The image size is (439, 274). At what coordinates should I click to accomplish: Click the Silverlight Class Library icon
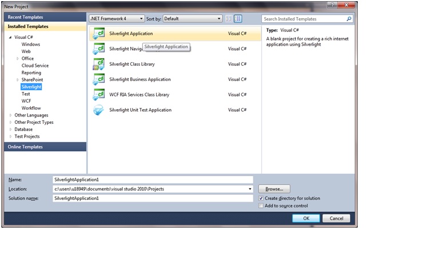click(98, 65)
